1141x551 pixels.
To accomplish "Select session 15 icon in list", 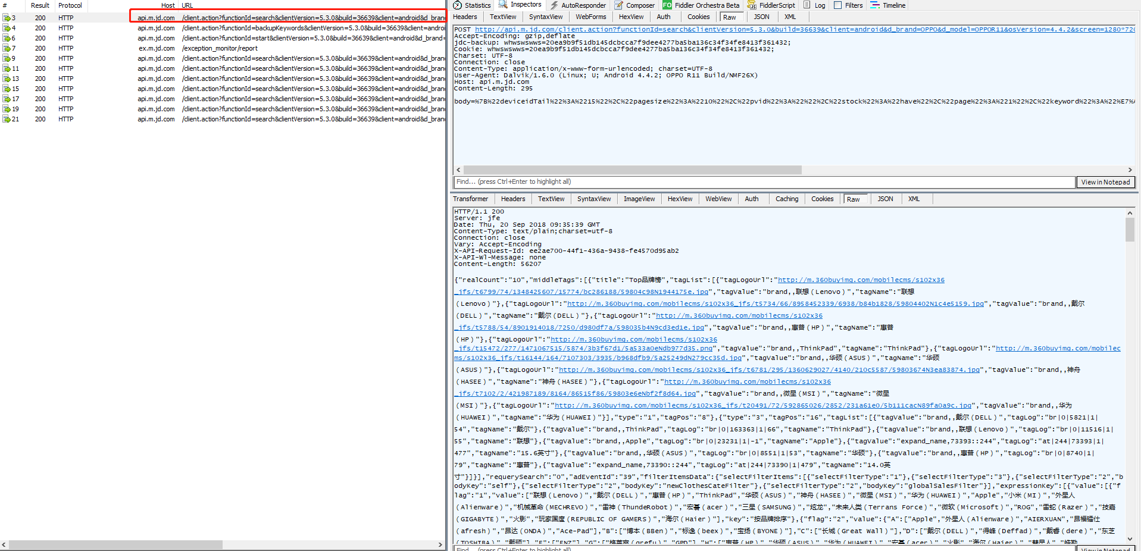I will (7, 89).
